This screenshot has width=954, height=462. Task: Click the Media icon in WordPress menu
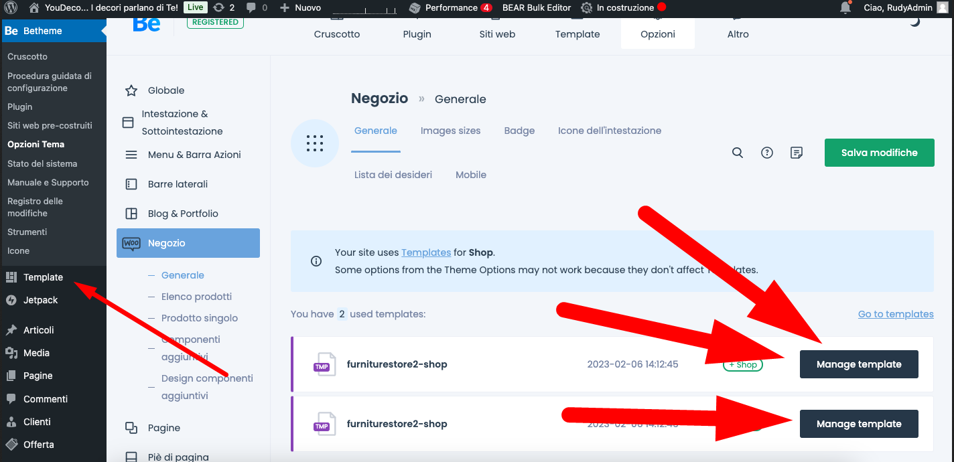coord(11,353)
